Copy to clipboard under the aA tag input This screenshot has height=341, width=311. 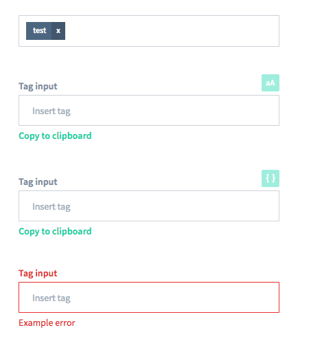coord(55,136)
